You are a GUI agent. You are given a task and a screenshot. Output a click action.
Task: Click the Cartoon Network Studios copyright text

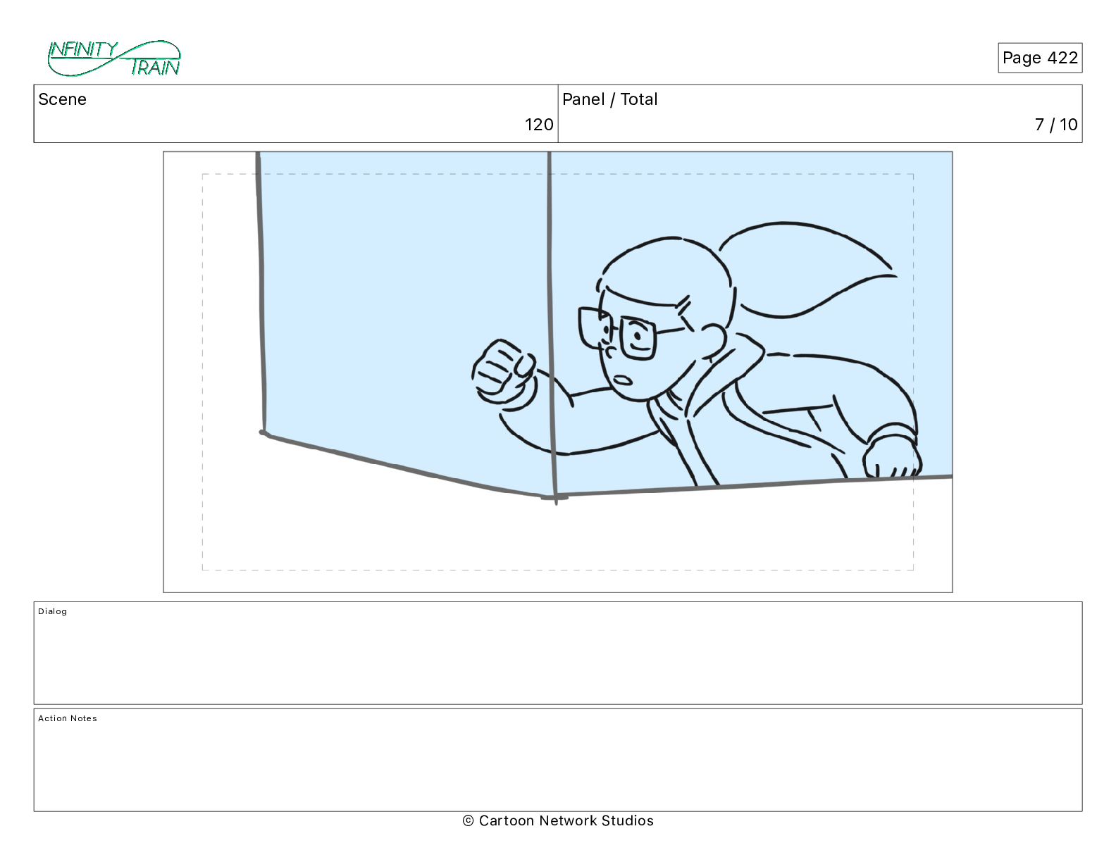pyautogui.click(x=558, y=820)
